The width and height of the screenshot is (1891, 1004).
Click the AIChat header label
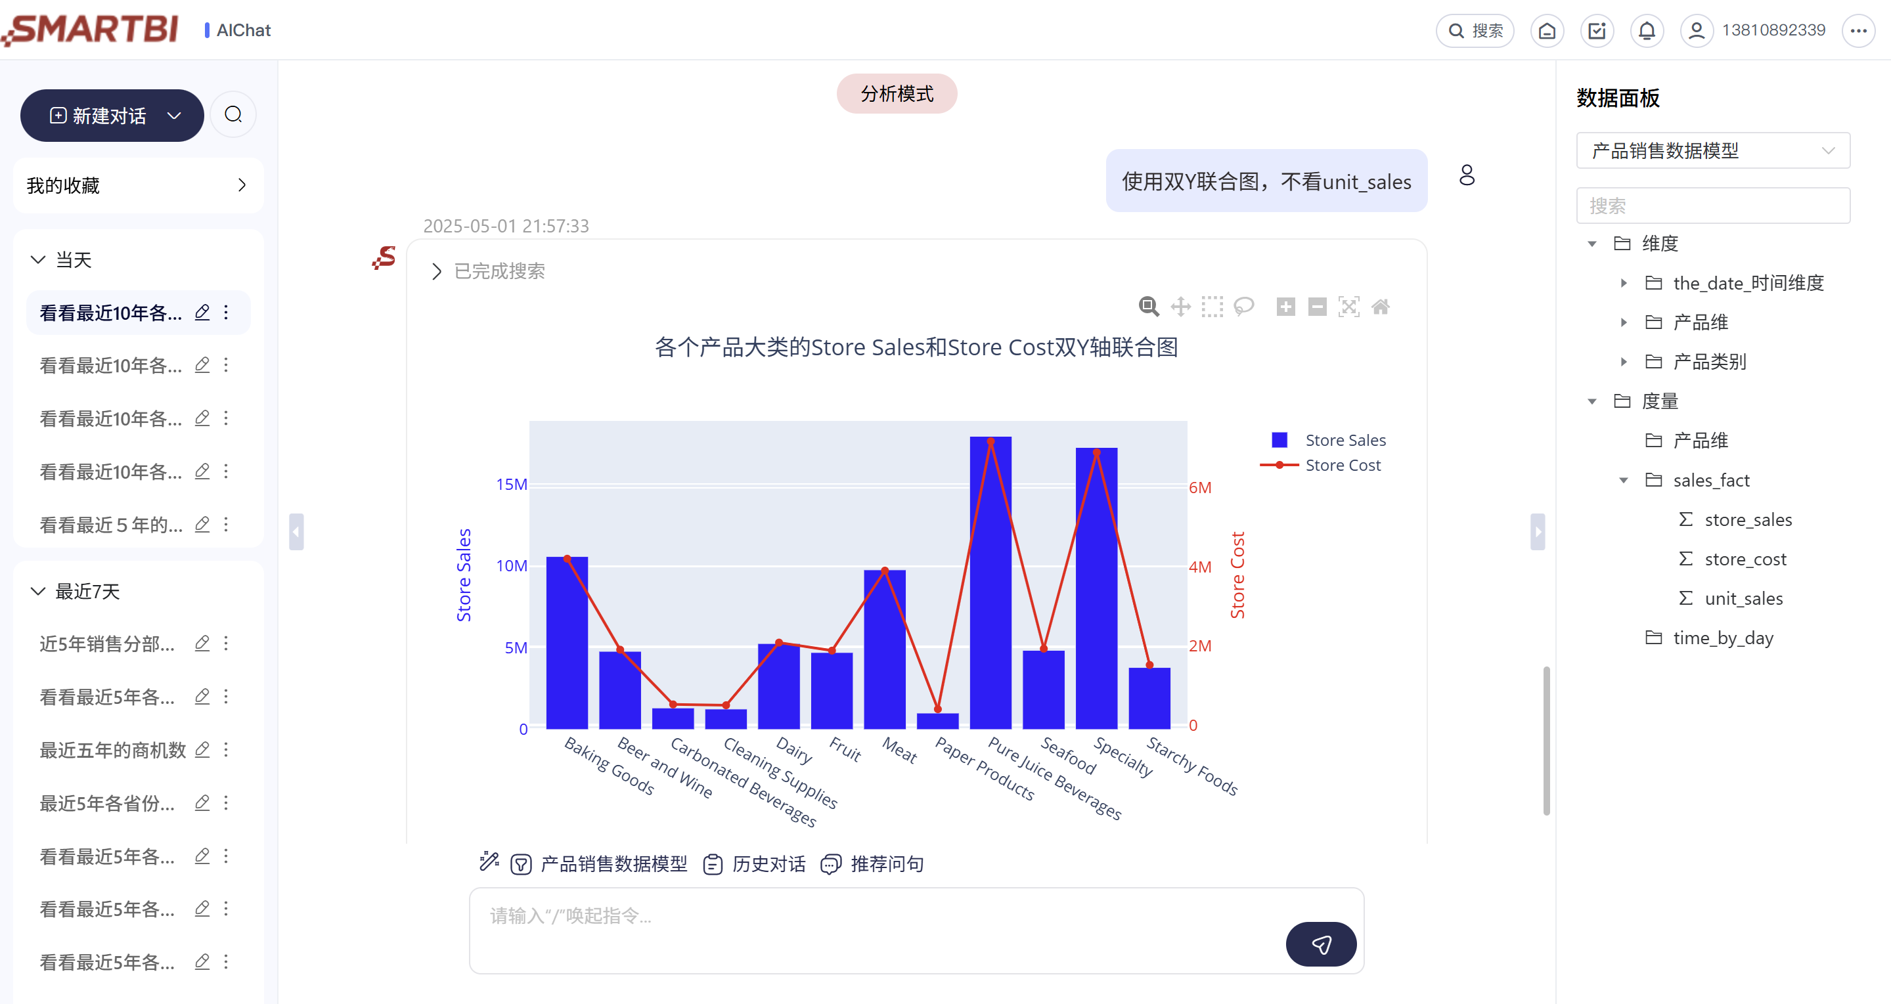244,30
